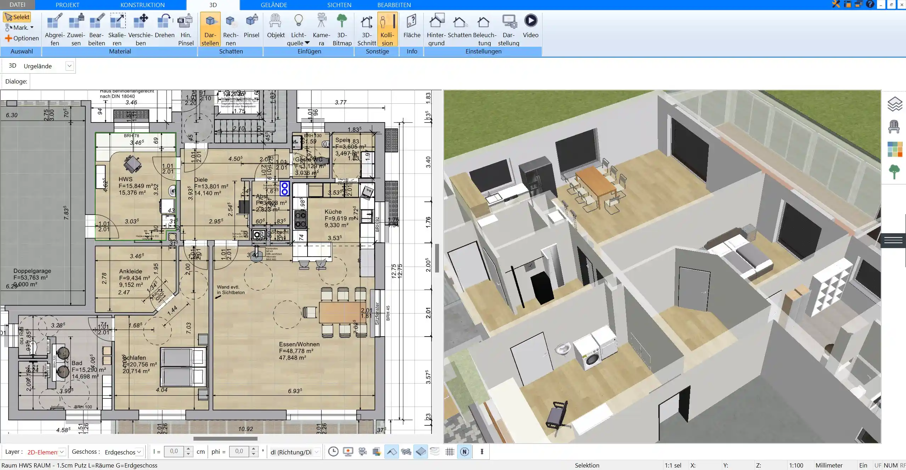Select the Verschieben material tool
906x470 pixels.
point(140,30)
